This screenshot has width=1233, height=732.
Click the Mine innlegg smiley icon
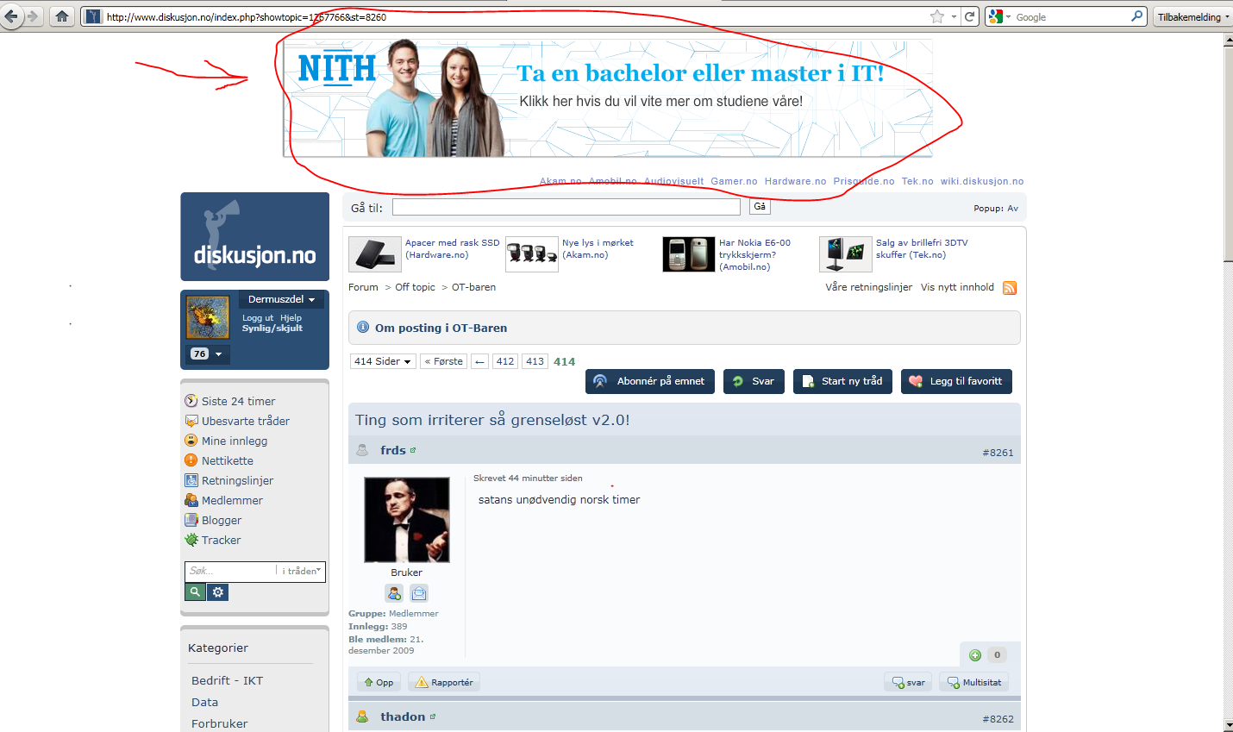click(191, 441)
